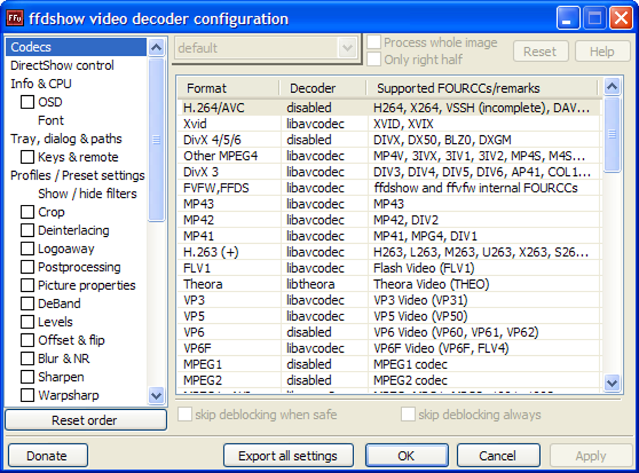
Task: Click codec list scrollbar up arrow
Action: click(612, 86)
